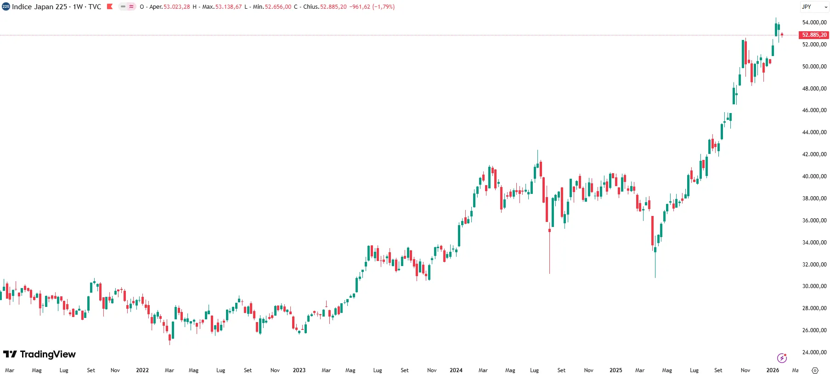830x374 pixels.
Task: Click the 52.000,00 price axis label
Action: coord(814,45)
